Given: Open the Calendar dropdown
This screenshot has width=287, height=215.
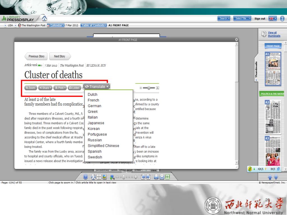Looking at the screenshot, I should (x=56, y=25).
